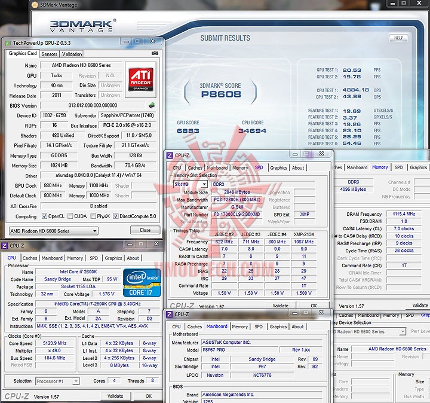This screenshot has height=403, width=430.
Task: Click the GPU-Z title bar app icon
Action: 8,43
